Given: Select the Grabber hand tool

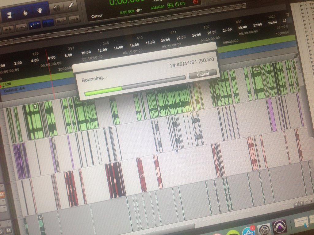Looking at the screenshot, I should tap(40, 10).
